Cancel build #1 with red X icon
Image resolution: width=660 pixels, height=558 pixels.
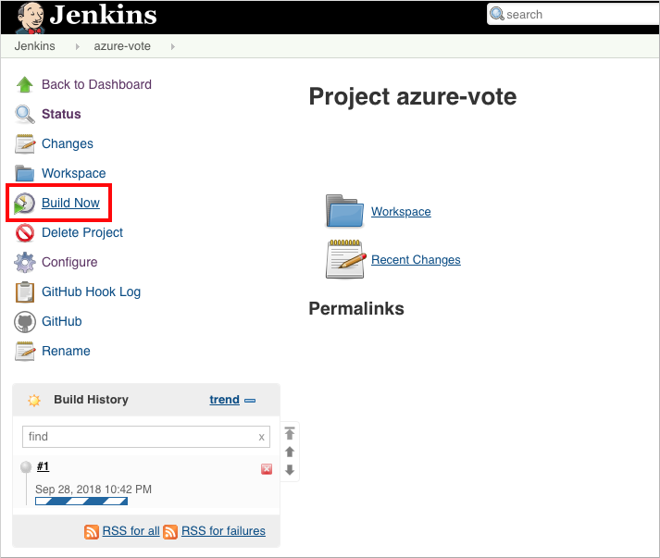[x=267, y=469]
